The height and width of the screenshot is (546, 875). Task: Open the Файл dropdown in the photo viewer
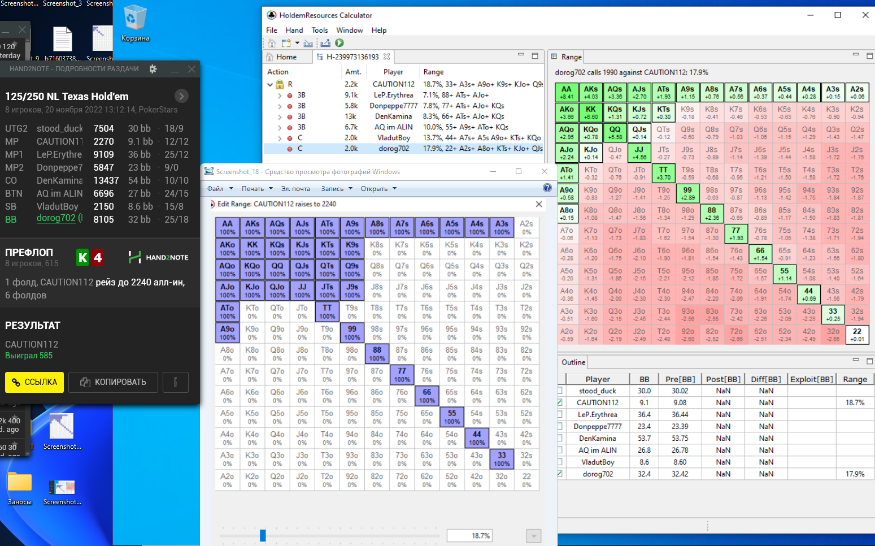tap(219, 189)
